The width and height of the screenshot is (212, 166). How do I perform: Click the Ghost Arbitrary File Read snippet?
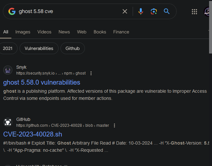pyautogui.click(x=106, y=147)
